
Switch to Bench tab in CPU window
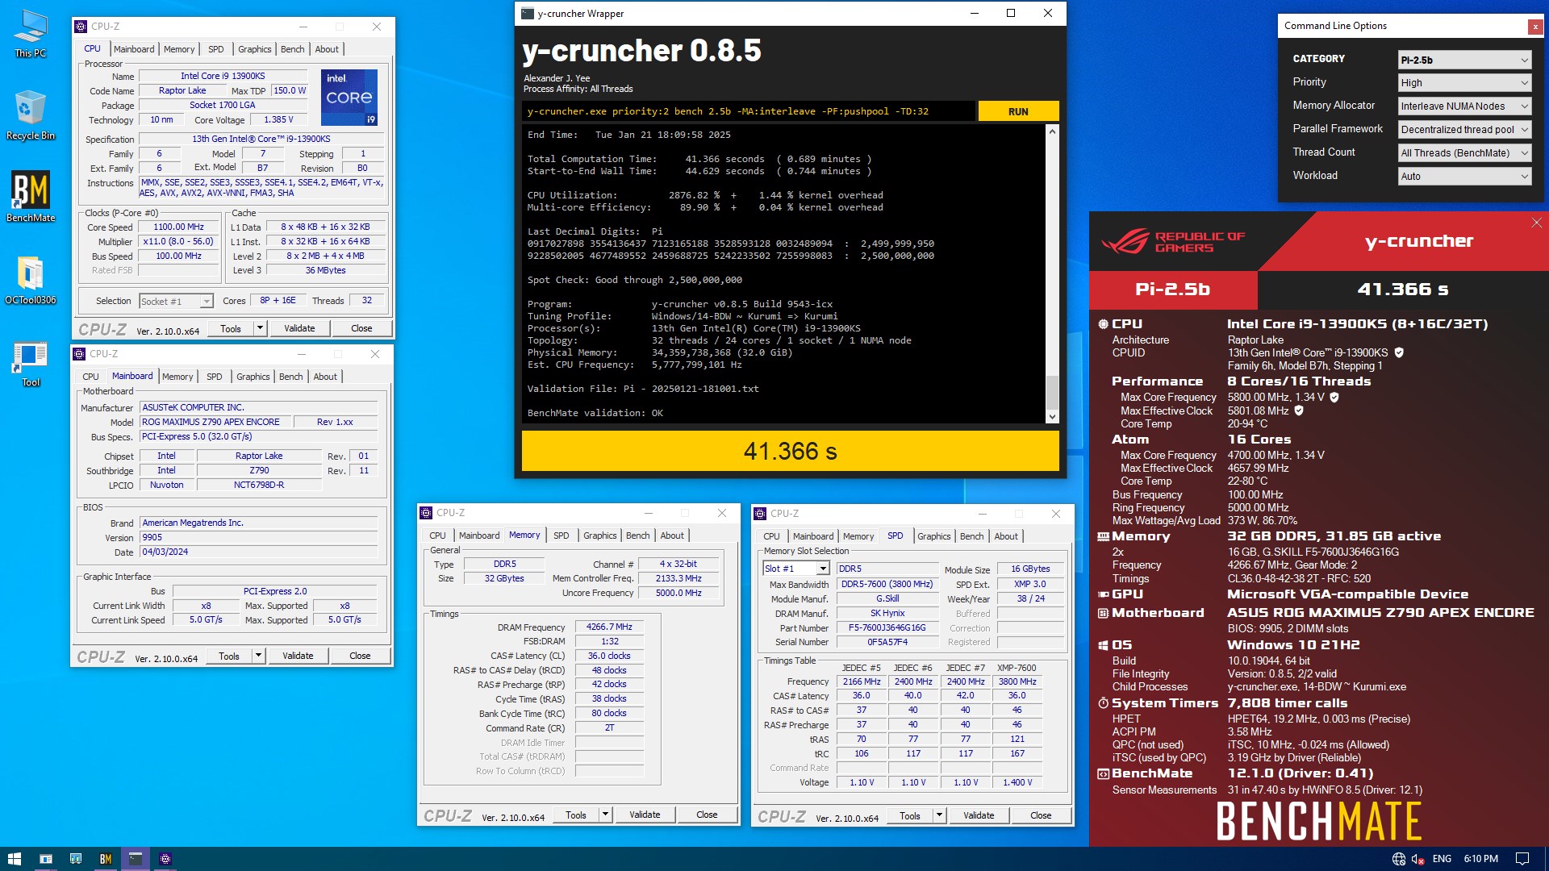click(293, 49)
